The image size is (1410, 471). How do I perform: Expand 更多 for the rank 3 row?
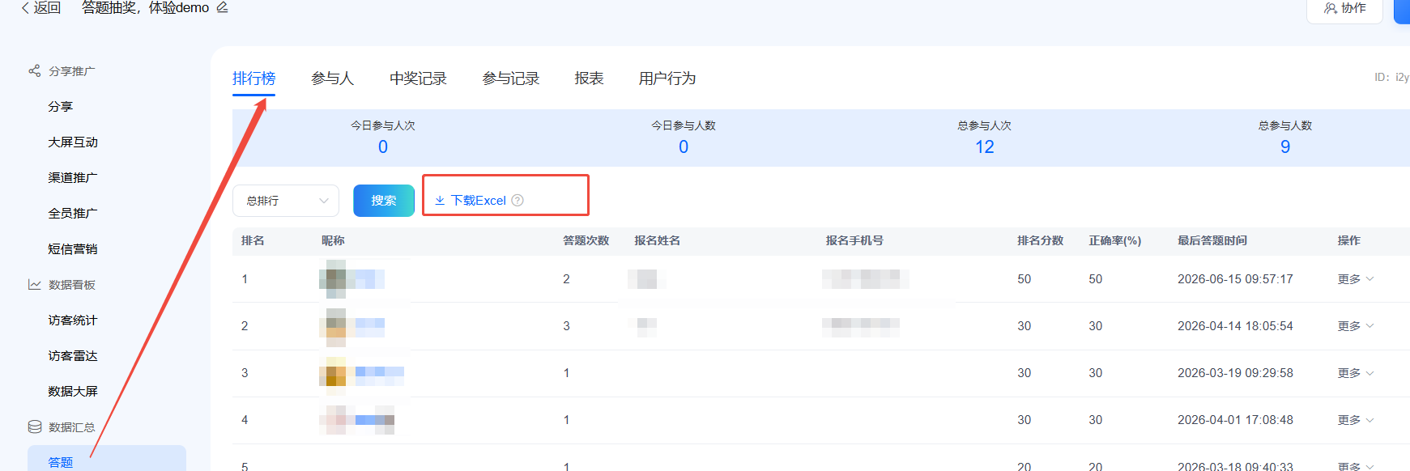(x=1356, y=373)
